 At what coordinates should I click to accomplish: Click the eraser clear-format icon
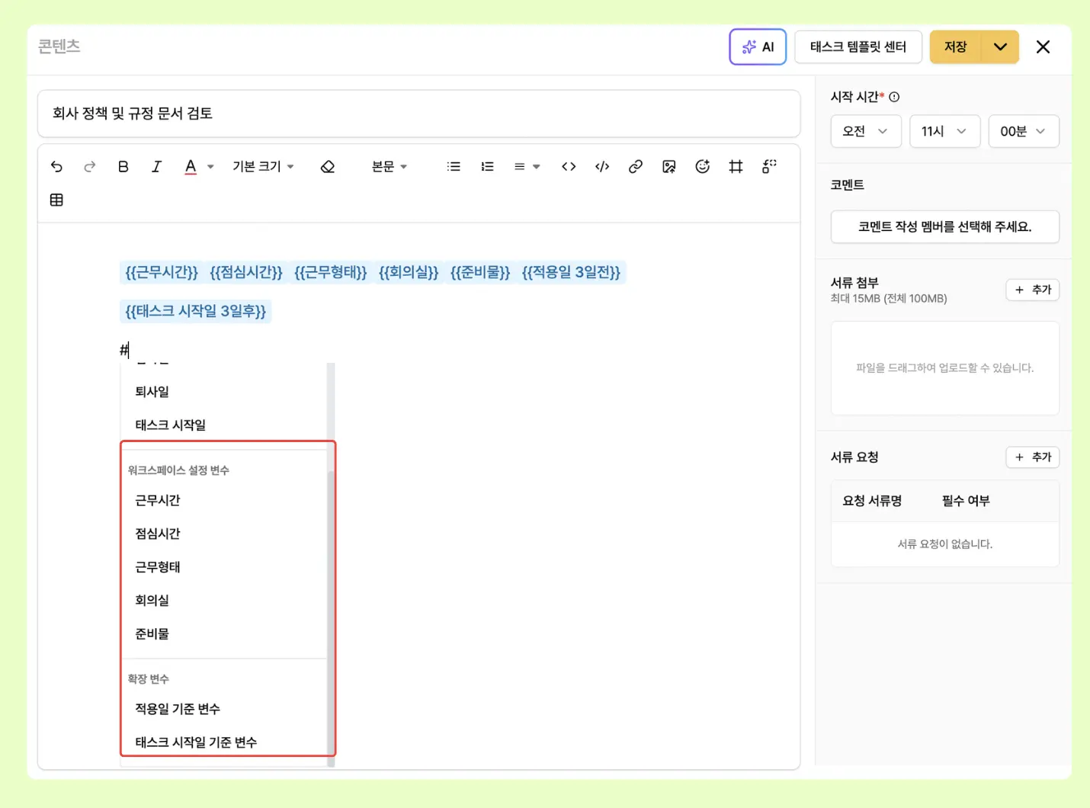tap(328, 166)
